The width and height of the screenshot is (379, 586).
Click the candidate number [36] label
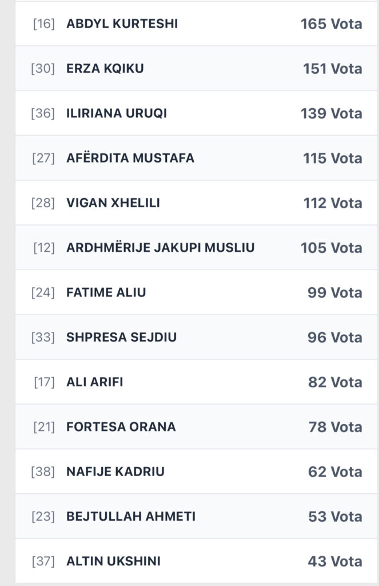click(43, 113)
